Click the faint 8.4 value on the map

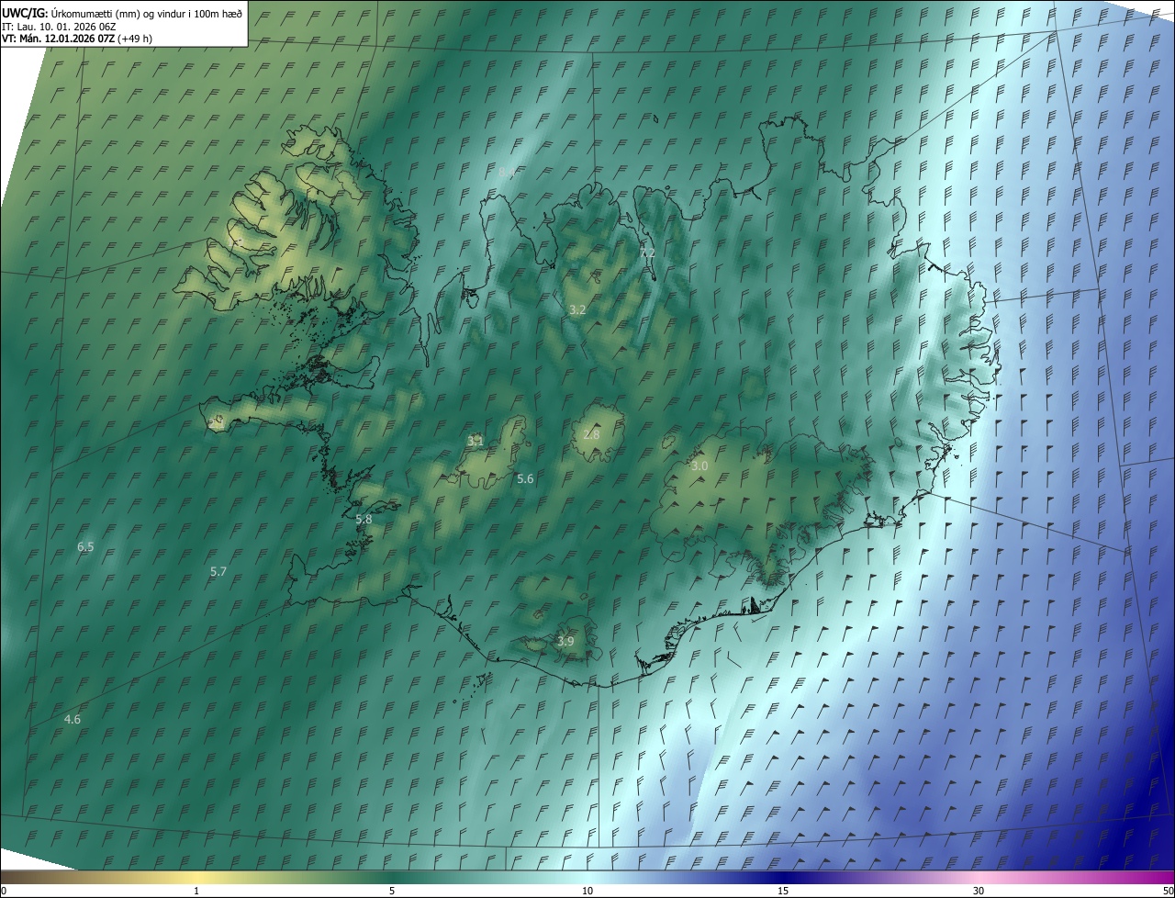pos(507,172)
